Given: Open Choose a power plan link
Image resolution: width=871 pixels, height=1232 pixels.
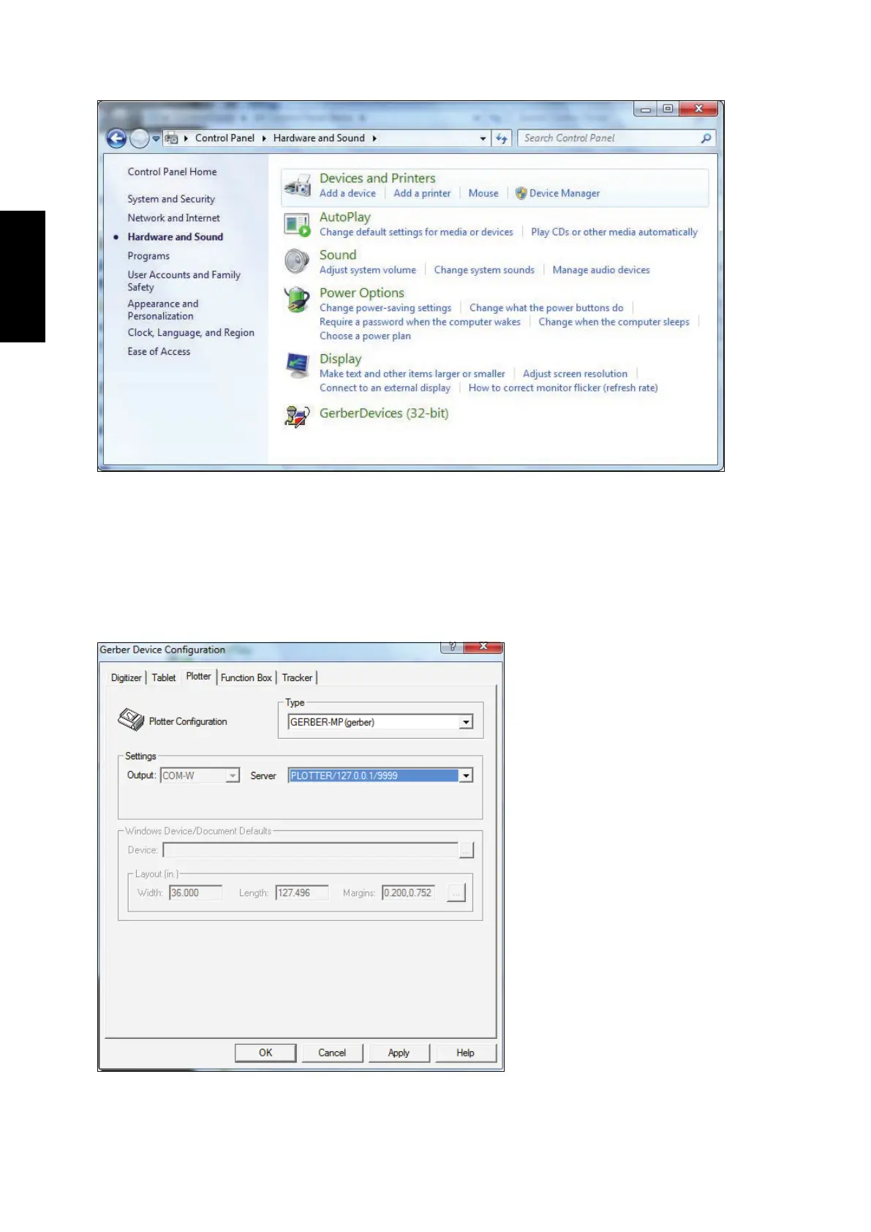Looking at the screenshot, I should (x=365, y=336).
